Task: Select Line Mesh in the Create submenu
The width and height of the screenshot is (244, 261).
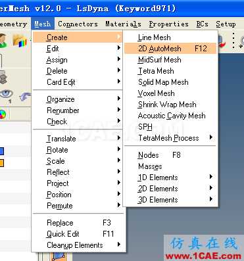Action: [170, 37]
